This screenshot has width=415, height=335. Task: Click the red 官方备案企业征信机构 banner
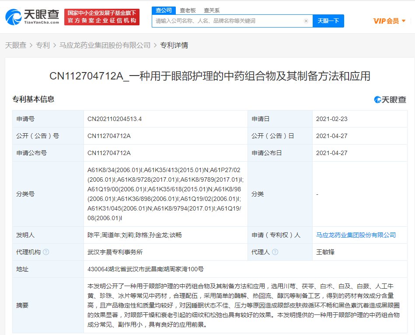click(102, 17)
